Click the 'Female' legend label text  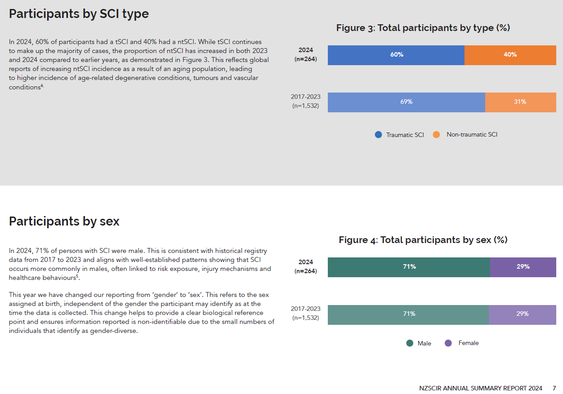tap(468, 343)
